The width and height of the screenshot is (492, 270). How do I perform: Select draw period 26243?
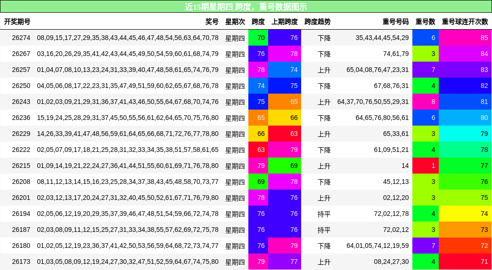click(21, 102)
